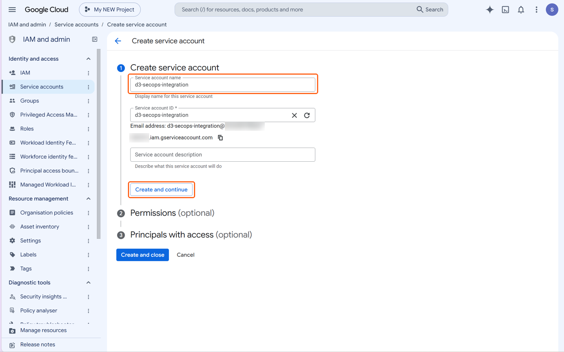
Task: Open the top bar more options menu
Action: tap(536, 9)
